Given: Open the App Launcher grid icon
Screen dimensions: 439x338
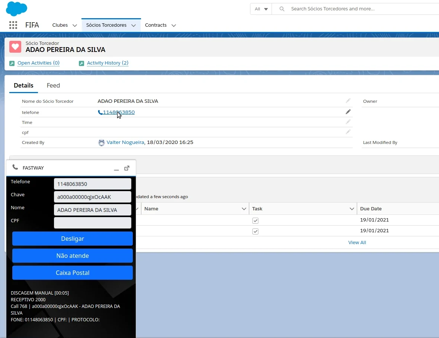Looking at the screenshot, I should (x=13, y=25).
